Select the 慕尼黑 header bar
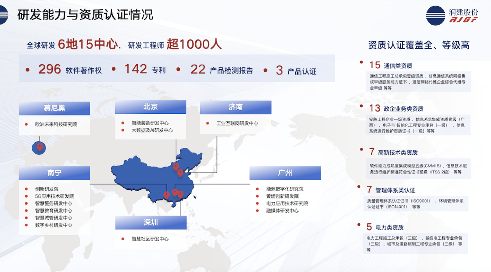 point(54,108)
